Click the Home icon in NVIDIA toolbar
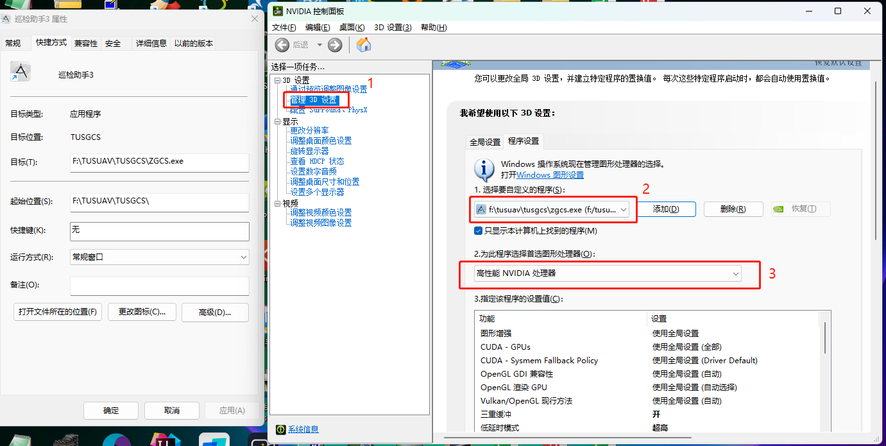Screen dimensions: 886x446 point(364,44)
